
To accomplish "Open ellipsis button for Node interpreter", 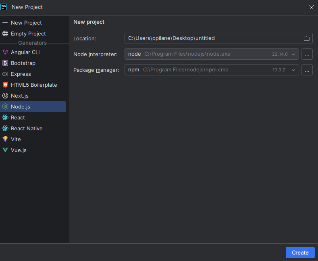I will [x=307, y=54].
